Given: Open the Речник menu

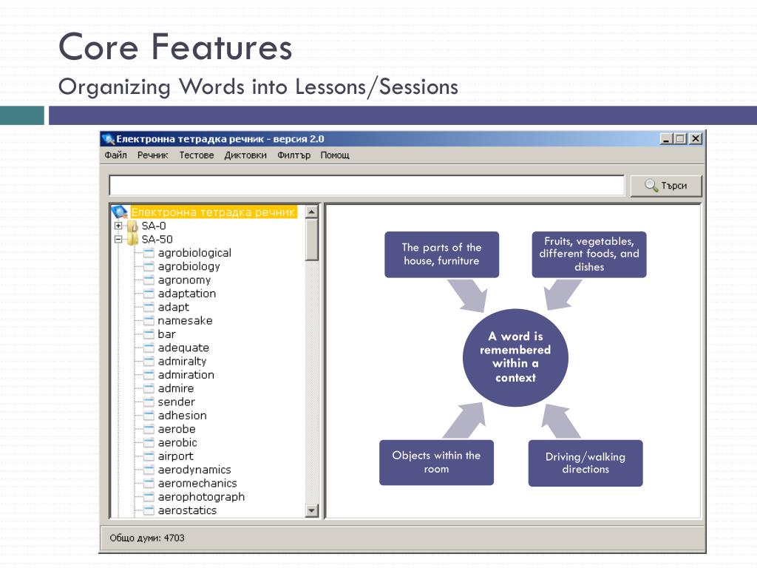Looking at the screenshot, I should click(x=152, y=155).
